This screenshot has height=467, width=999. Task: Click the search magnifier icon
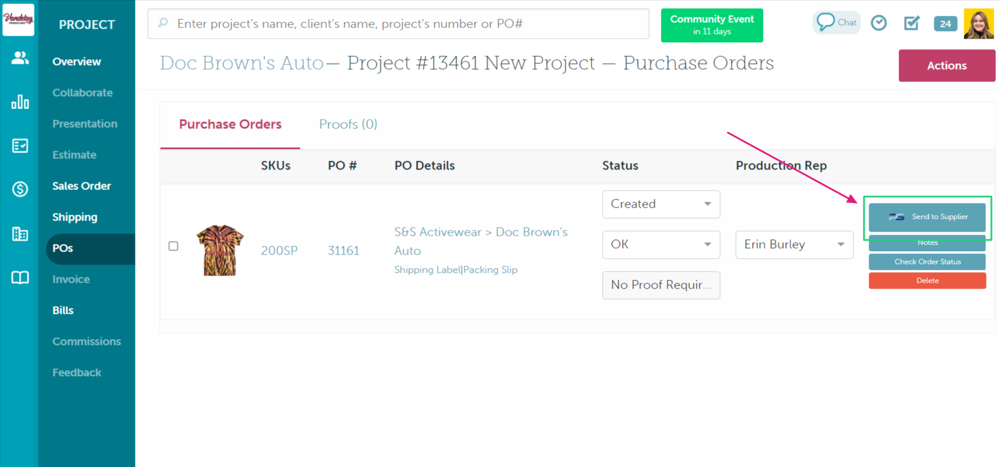[x=163, y=23]
